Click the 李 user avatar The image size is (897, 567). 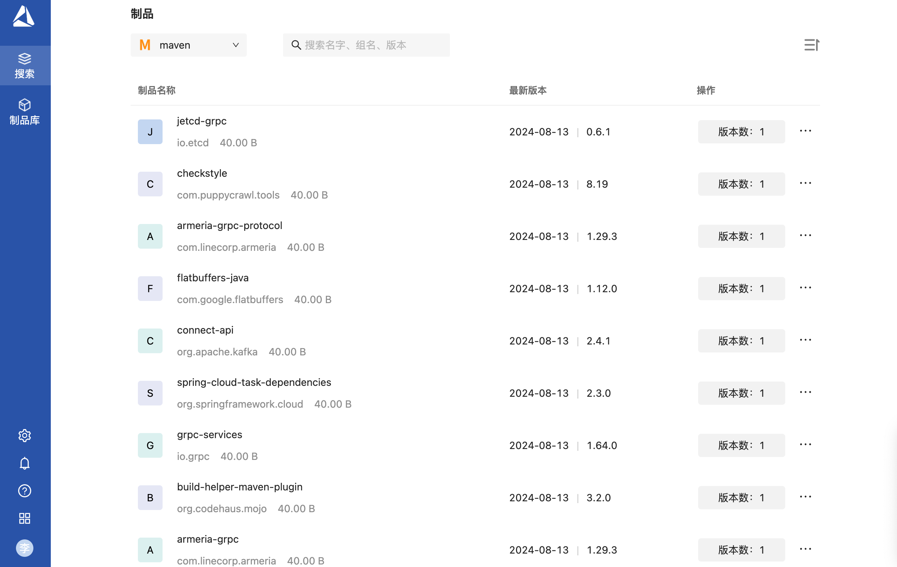(25, 548)
